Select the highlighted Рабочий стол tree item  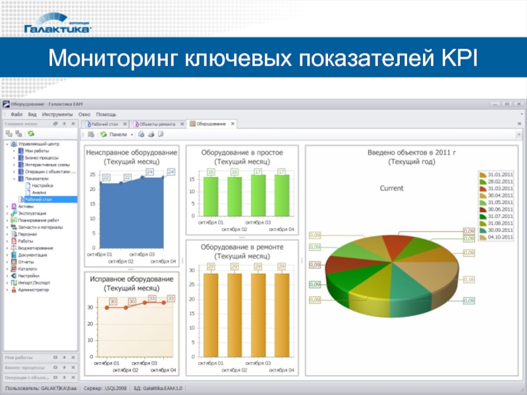(38, 199)
